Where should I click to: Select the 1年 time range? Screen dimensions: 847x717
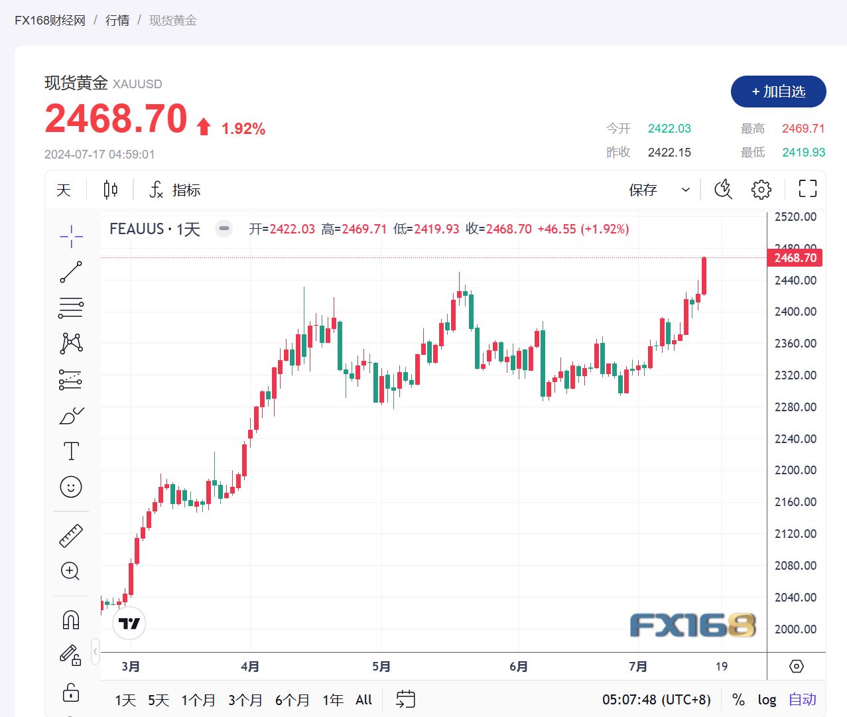click(x=332, y=700)
